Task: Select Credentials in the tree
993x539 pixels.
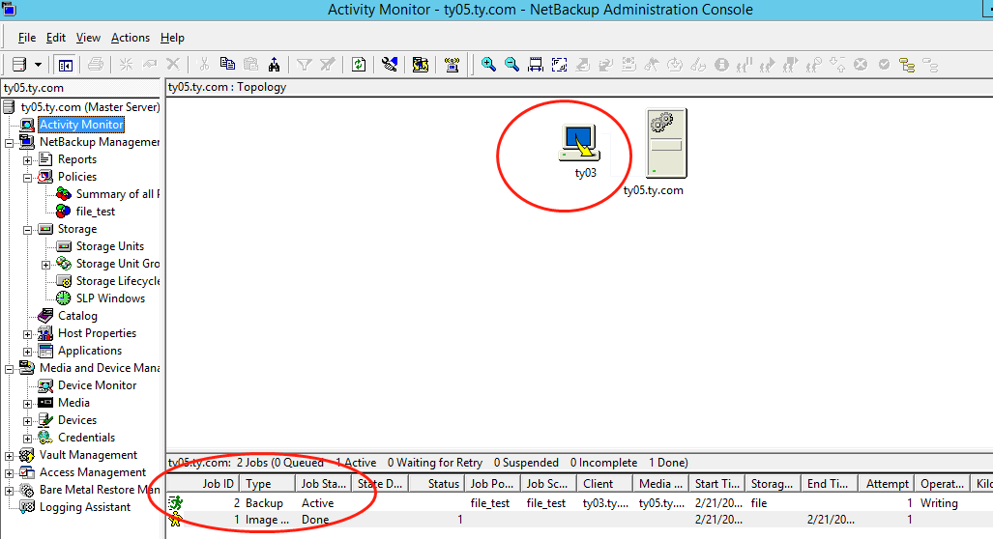Action: click(86, 438)
